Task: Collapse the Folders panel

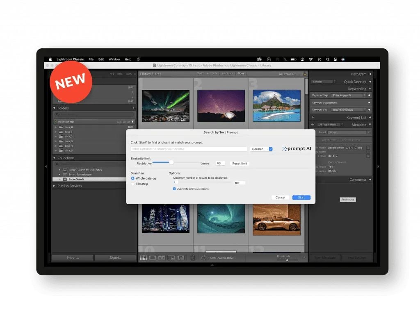Action: pyautogui.click(x=55, y=108)
